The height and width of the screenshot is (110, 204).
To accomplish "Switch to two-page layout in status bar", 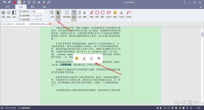I will (x=176, y=108).
